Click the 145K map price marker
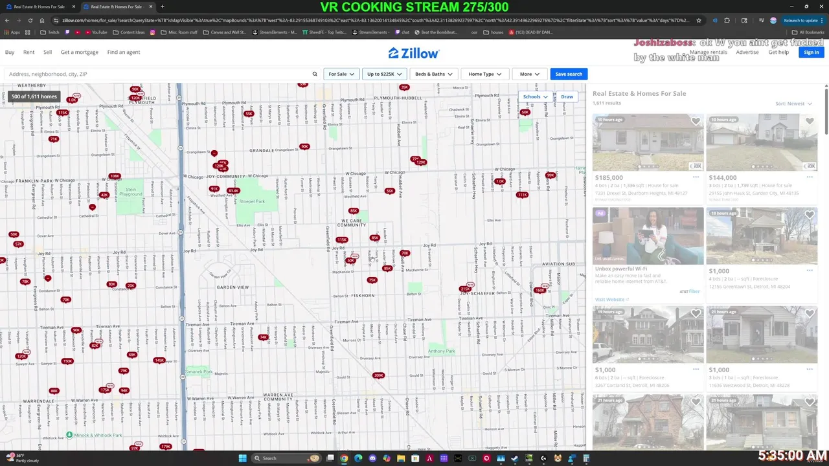Screen dimensions: 829x466 (x=159, y=360)
